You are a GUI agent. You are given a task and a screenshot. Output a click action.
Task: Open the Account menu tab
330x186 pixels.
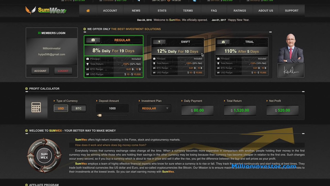[x=110, y=11]
